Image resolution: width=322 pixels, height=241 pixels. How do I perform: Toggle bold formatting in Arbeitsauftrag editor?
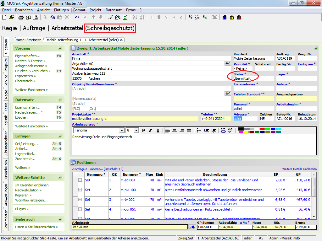pos(144,130)
